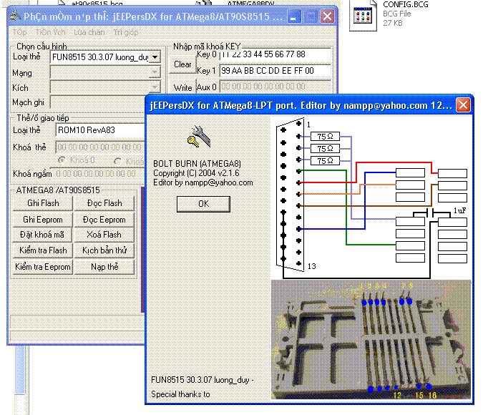This screenshot has width=483, height=415.
Task: Click the Khoá thẻ hex field
Action: pos(100,147)
